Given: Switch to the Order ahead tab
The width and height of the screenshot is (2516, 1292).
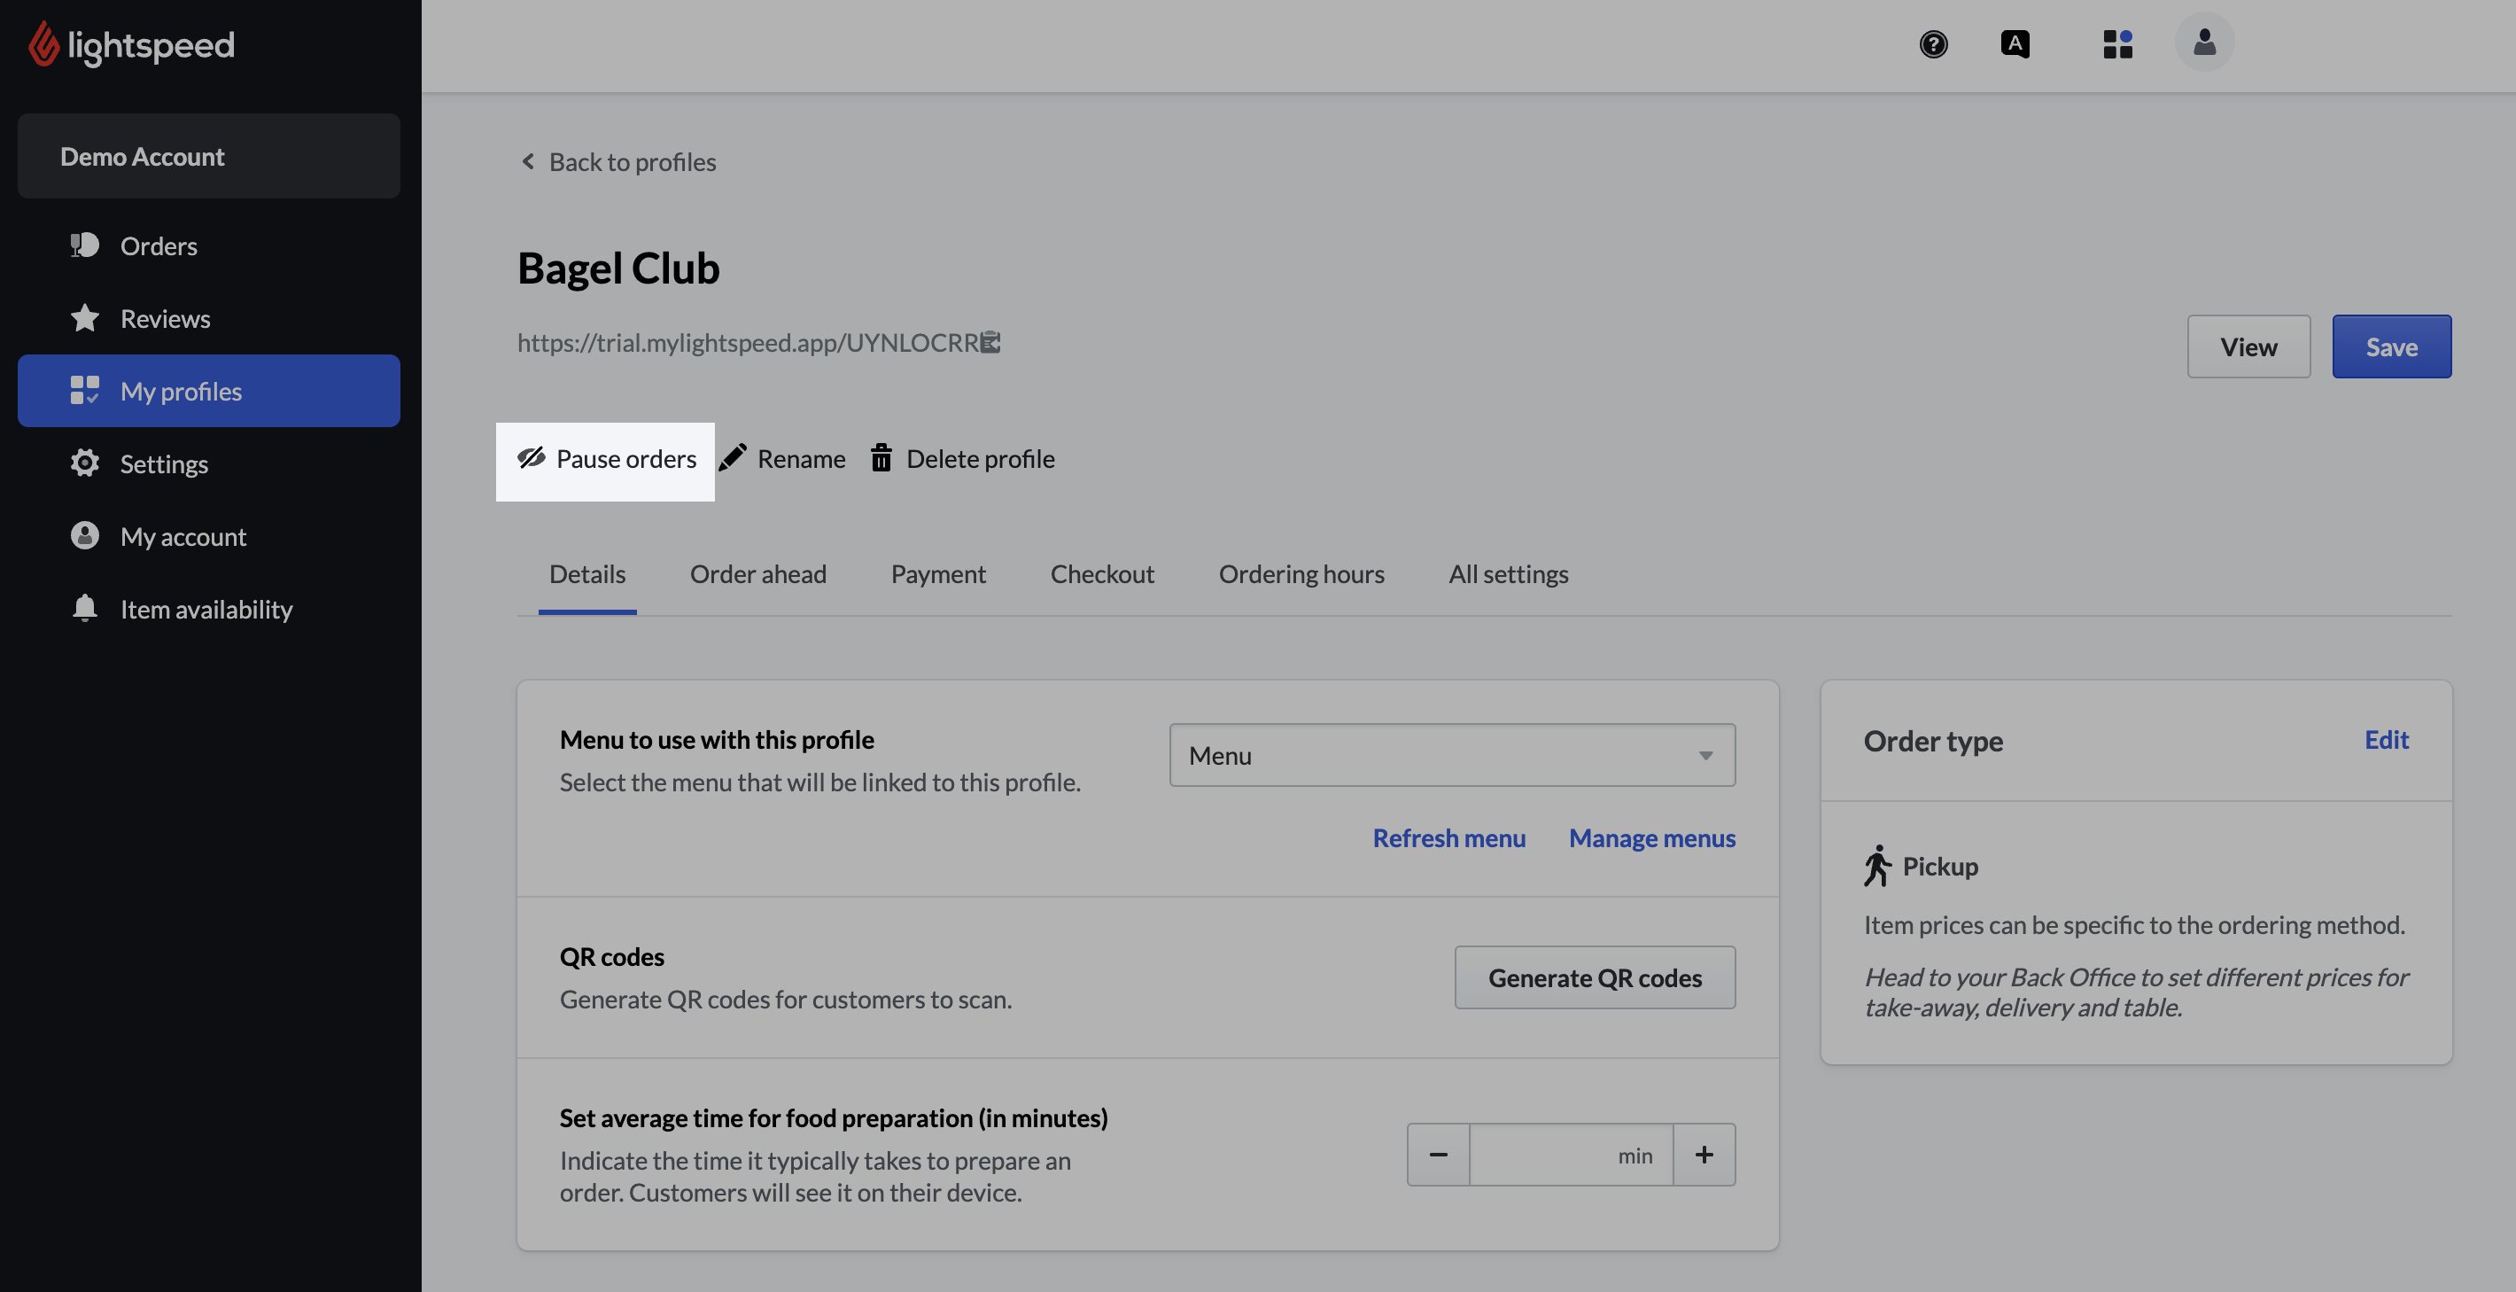Looking at the screenshot, I should tap(759, 573).
